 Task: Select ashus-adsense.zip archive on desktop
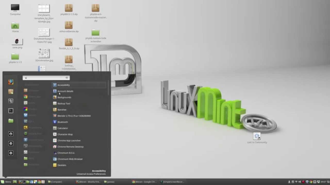(x=69, y=27)
